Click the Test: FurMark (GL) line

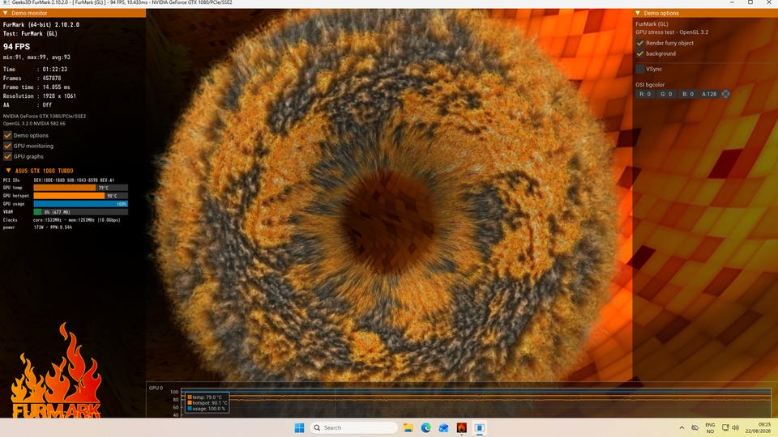30,34
